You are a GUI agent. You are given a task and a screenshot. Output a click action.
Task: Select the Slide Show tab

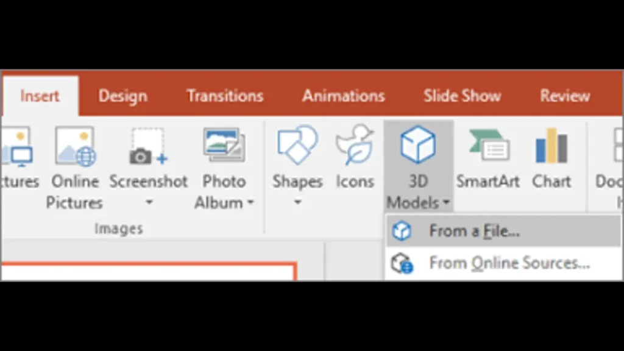462,96
